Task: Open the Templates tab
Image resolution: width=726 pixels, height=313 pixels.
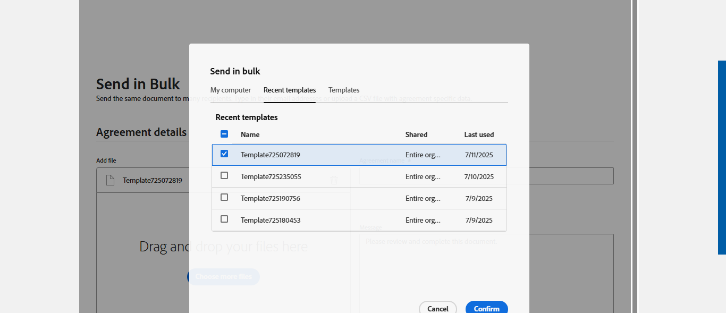Action: tap(344, 90)
